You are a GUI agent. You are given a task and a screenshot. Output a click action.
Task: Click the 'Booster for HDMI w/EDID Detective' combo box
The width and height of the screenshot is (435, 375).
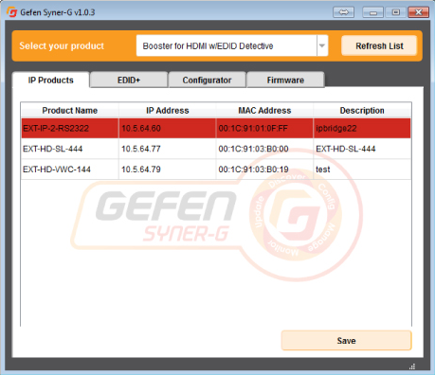pyautogui.click(x=232, y=45)
